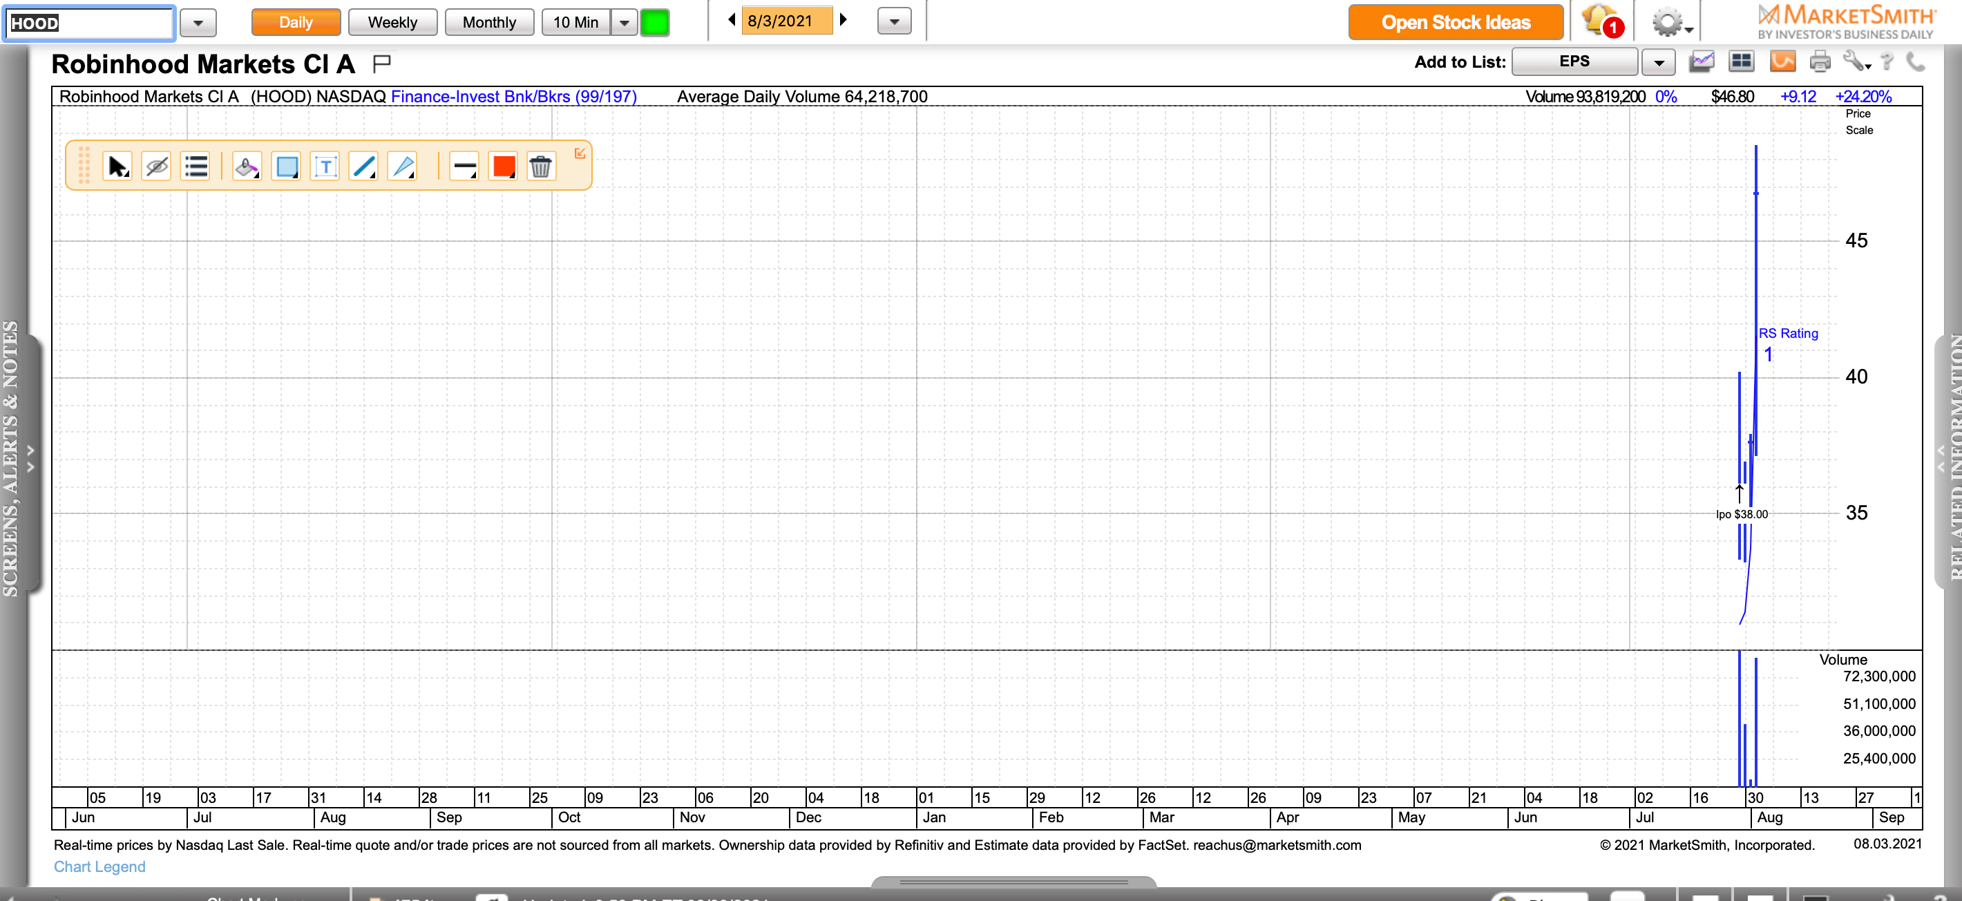Click the Price Scale label
This screenshot has height=901, width=1962.
(x=1858, y=122)
